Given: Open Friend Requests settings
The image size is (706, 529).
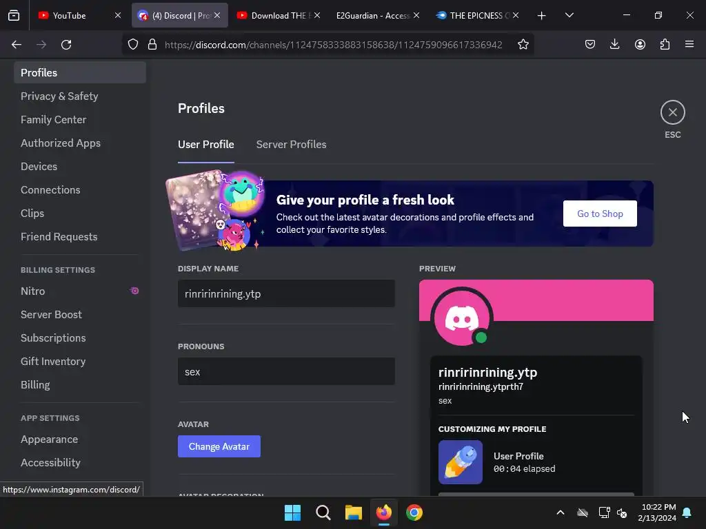Looking at the screenshot, I should 80,237.
